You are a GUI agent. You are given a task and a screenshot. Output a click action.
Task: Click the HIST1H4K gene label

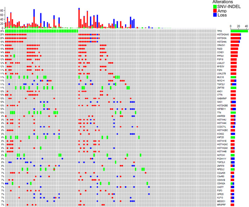[222, 123]
